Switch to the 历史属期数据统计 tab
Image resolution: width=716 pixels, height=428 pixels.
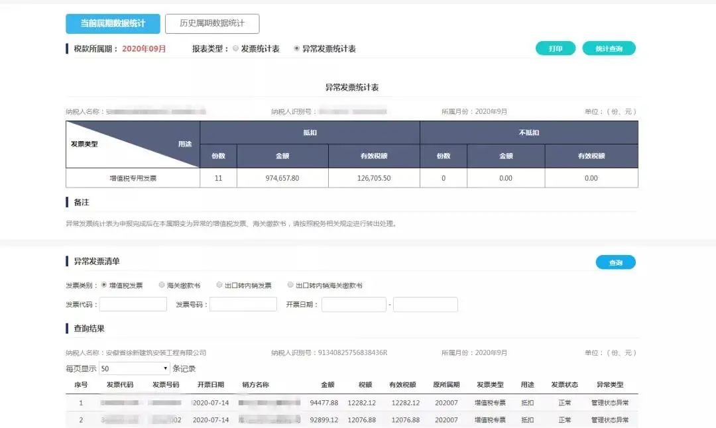(x=213, y=23)
